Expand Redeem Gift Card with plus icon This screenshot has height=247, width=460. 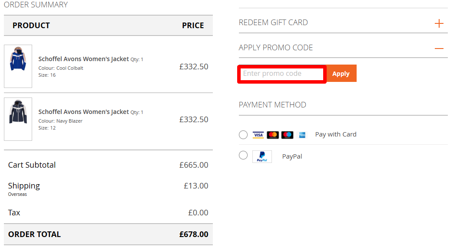(439, 23)
